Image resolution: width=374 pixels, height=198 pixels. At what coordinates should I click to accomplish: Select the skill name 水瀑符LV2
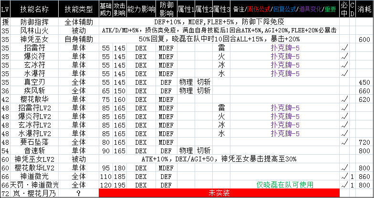pyautogui.click(x=34, y=133)
